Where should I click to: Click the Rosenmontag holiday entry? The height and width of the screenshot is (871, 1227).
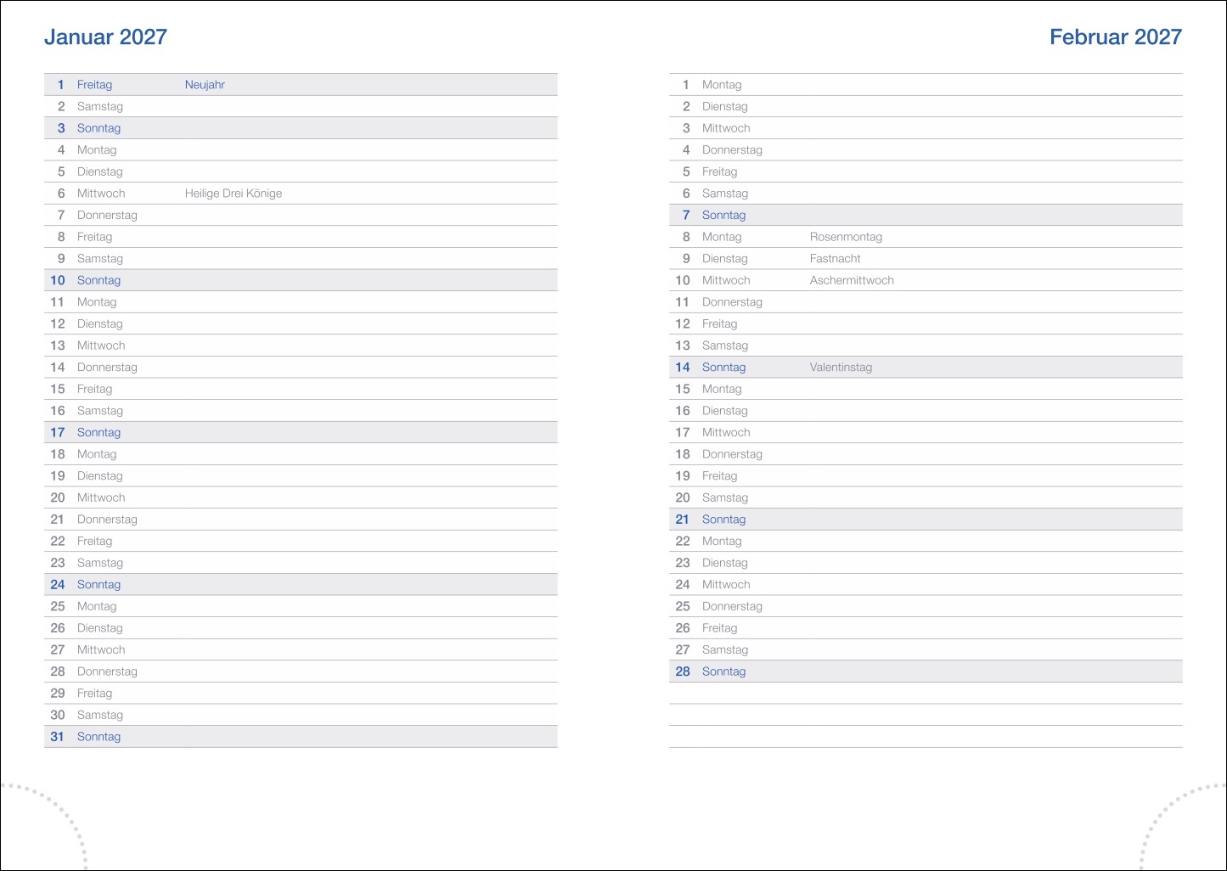[x=846, y=237]
